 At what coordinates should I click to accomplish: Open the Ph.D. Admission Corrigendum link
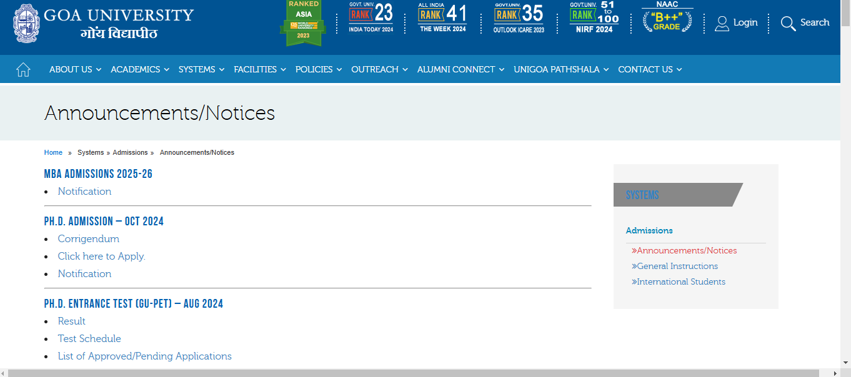tap(89, 239)
